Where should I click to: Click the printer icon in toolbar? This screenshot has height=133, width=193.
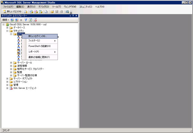tap(61, 12)
